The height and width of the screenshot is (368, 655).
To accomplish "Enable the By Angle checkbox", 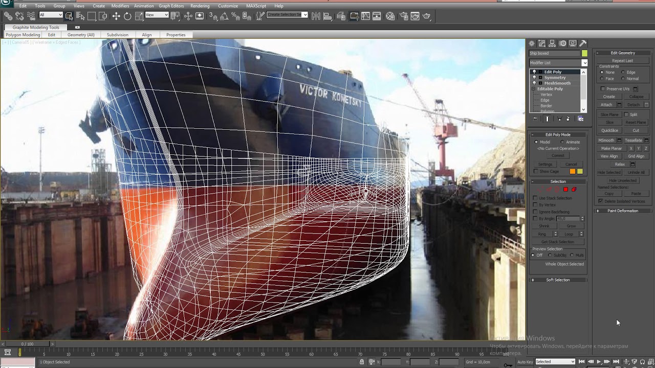I will (535, 218).
